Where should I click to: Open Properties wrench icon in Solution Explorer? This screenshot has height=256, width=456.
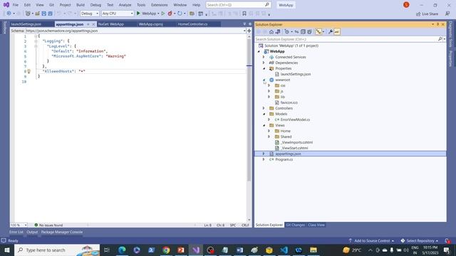[331, 32]
